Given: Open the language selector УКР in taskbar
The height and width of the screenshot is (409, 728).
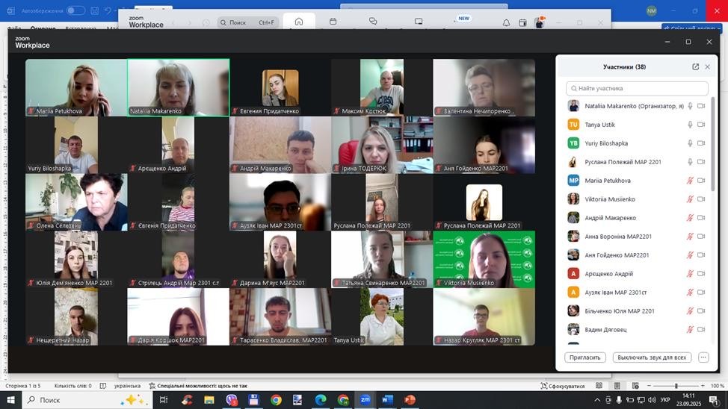Looking at the screenshot, I should [665, 400].
